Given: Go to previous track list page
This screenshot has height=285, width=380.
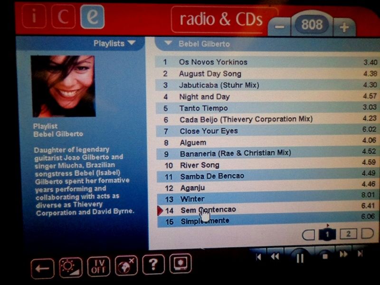Looking at the screenshot, I should 308,235.
